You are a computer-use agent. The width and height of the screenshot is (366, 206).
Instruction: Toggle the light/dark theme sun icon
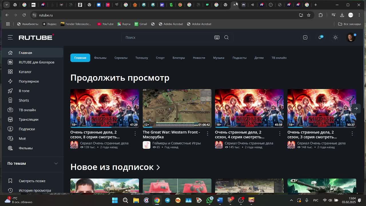pyautogui.click(x=335, y=37)
